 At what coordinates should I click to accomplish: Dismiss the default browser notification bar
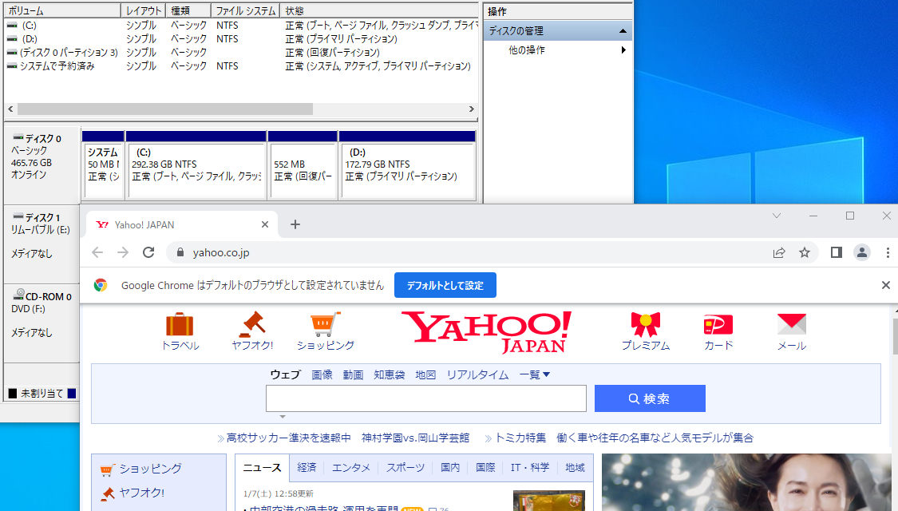click(x=885, y=285)
